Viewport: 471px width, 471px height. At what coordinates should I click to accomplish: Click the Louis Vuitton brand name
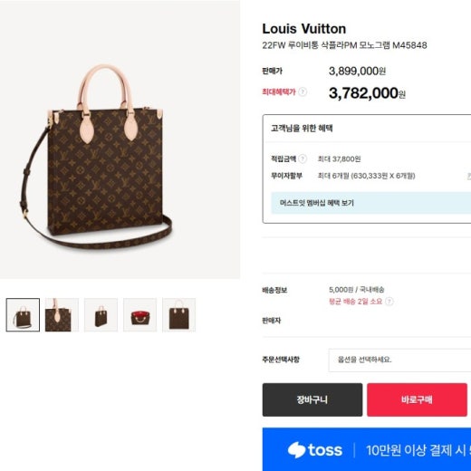click(304, 29)
